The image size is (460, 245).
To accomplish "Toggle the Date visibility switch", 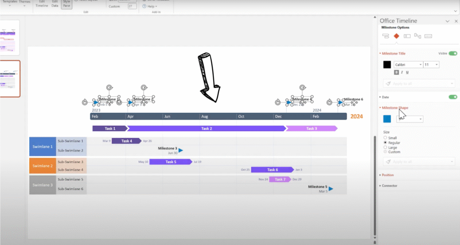I will (452, 97).
